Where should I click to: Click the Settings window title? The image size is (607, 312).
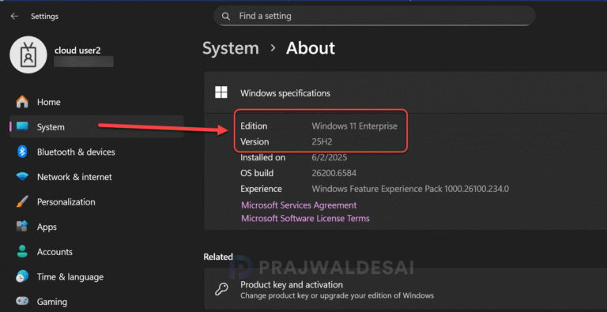click(x=44, y=17)
